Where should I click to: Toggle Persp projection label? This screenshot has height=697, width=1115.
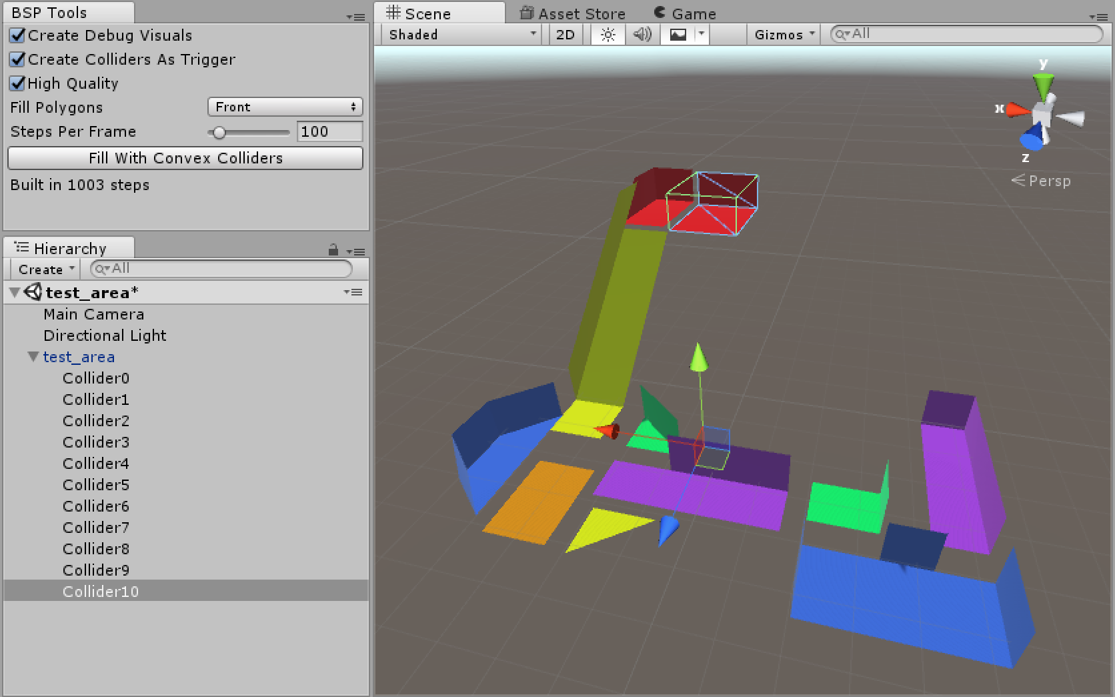pyautogui.click(x=1041, y=181)
